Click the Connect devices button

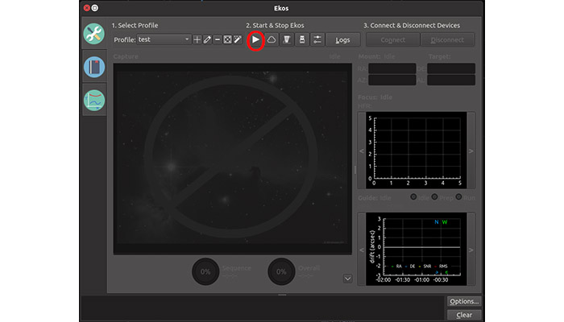392,39
